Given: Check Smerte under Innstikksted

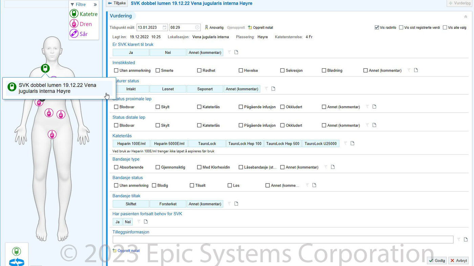Looking at the screenshot, I should coord(158,70).
